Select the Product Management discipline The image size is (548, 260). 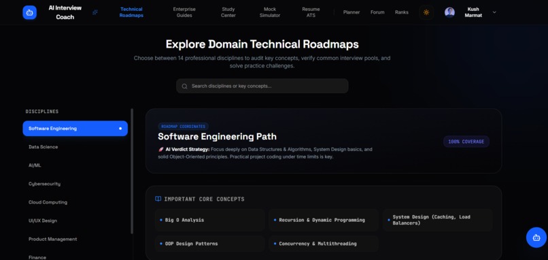tap(75, 239)
